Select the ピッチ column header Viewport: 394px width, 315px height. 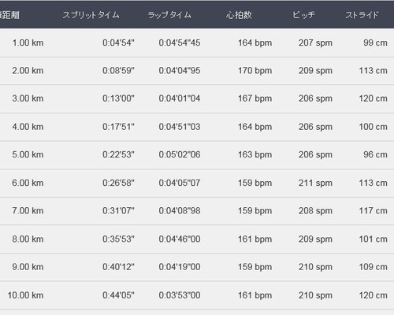click(x=303, y=15)
